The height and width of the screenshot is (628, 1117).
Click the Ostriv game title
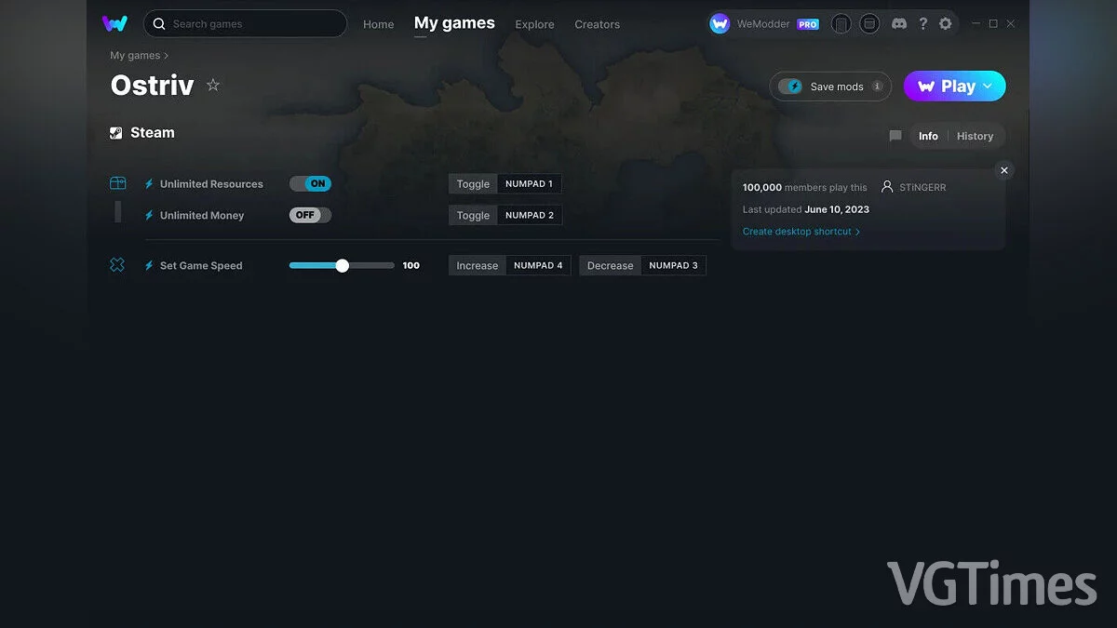coord(152,86)
